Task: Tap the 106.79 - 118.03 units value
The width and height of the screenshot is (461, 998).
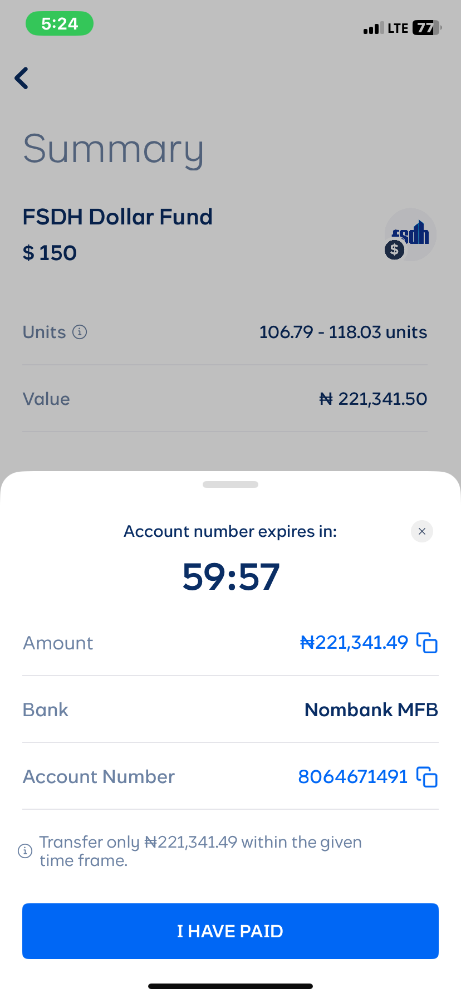Action: coord(343,332)
